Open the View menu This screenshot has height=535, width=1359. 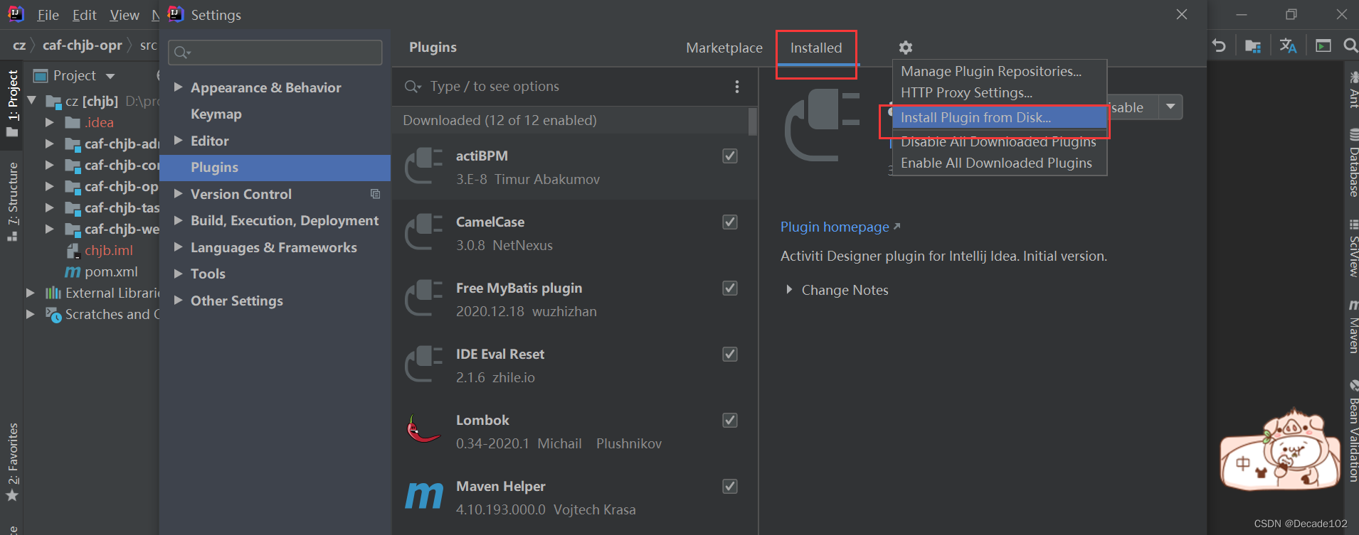pos(125,15)
